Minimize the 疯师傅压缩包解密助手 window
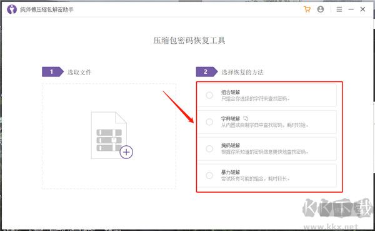Image resolution: width=375 pixels, height=231 pixels. click(351, 9)
